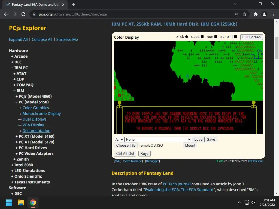Go back with browser back arrow
The image size is (279, 209).
click(x=6, y=14)
